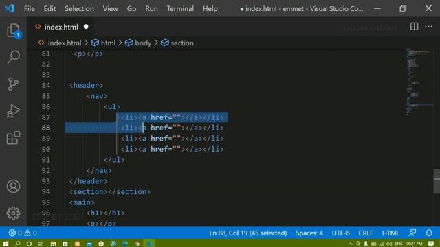Open the body breadcrumb dropdown
Screen dimensions: 440x247
(143, 43)
